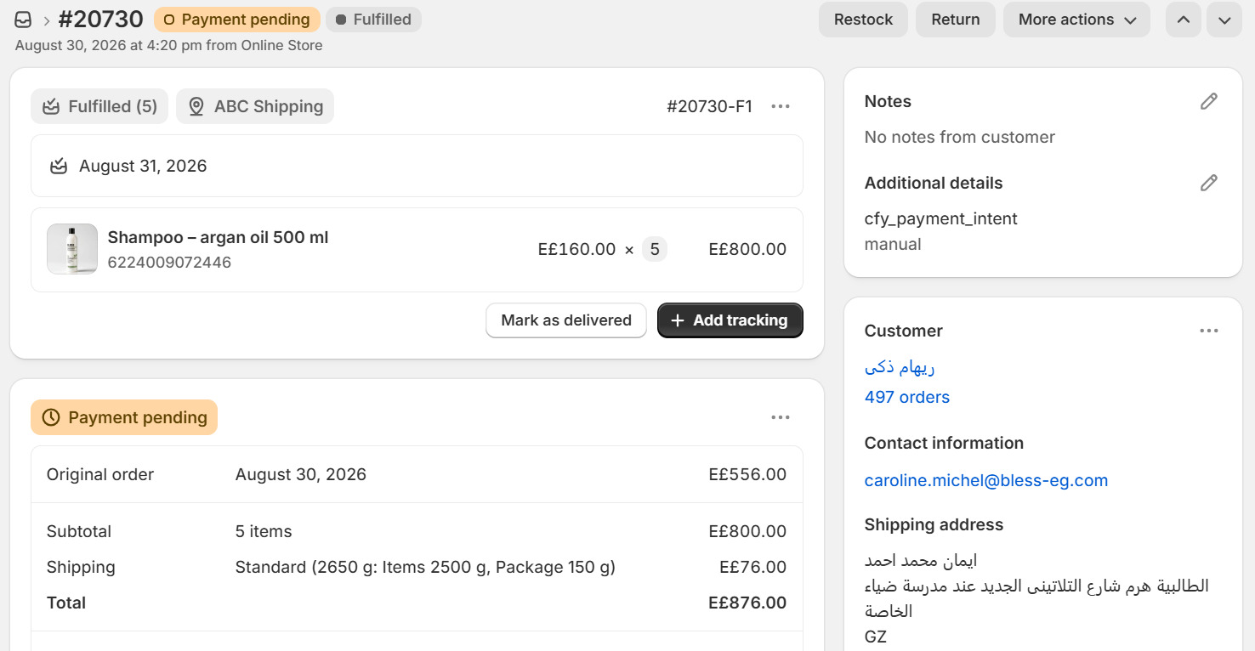This screenshot has width=1255, height=651.
Task: Expand the More actions dropdown
Action: click(x=1076, y=20)
